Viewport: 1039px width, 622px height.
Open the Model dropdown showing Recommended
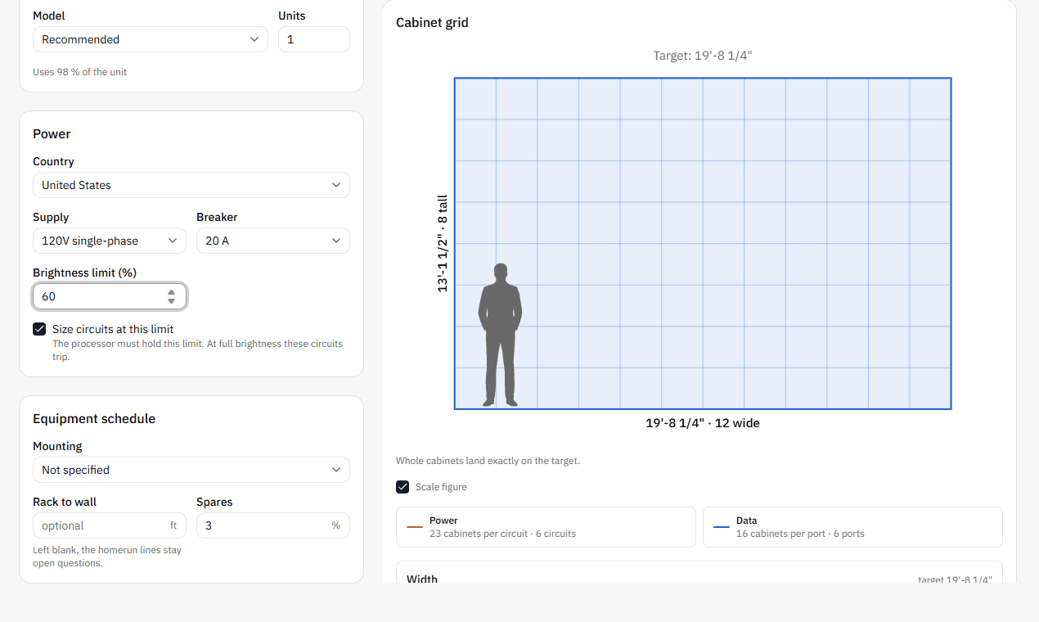click(151, 39)
